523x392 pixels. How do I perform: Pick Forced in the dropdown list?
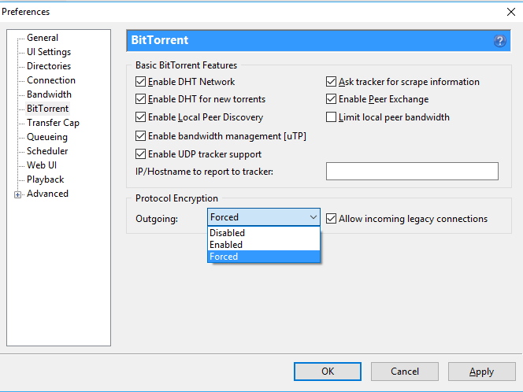(264, 257)
